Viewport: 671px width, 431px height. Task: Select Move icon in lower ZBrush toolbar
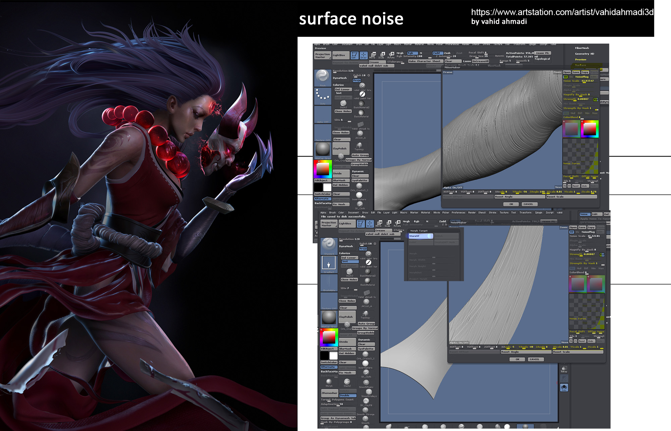(x=379, y=224)
